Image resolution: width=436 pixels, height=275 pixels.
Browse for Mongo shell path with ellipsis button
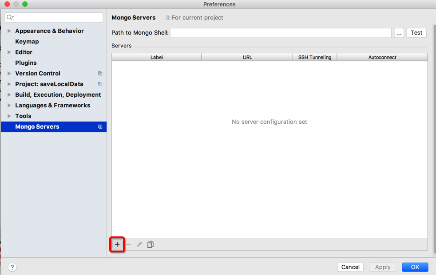(x=399, y=33)
